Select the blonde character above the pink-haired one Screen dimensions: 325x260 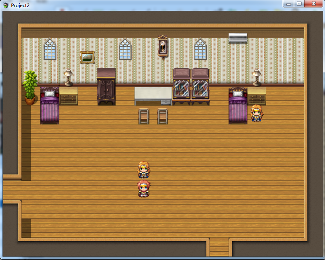click(144, 170)
